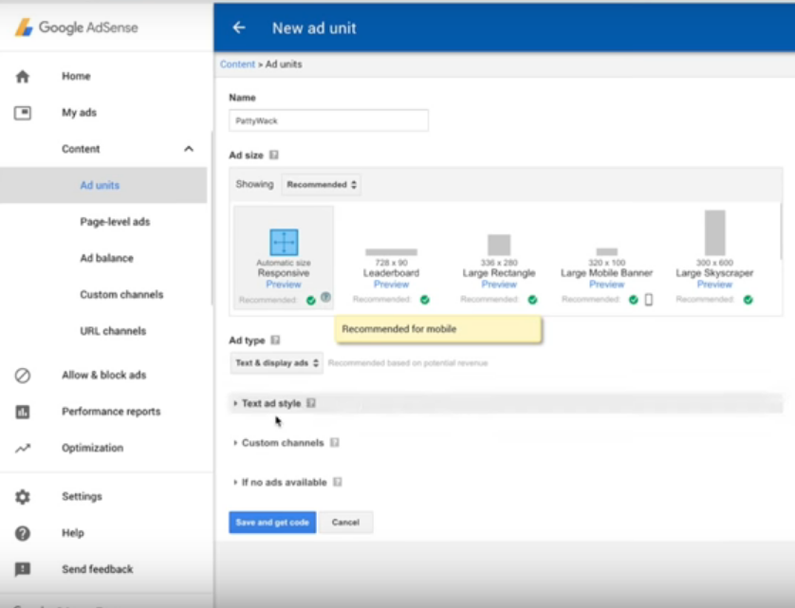Click the Help question mark icon
The image size is (795, 608).
tap(23, 533)
